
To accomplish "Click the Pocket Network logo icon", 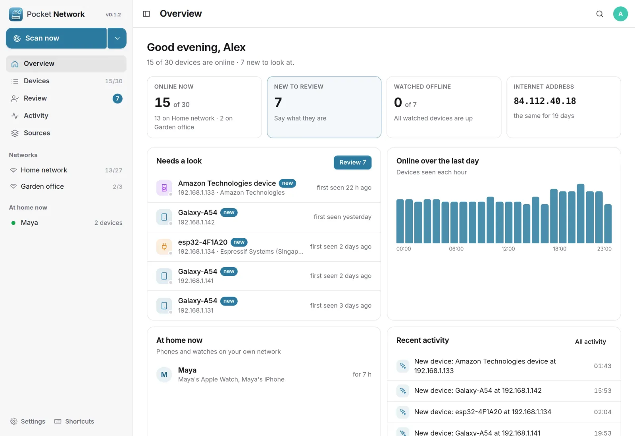I will (16, 14).
